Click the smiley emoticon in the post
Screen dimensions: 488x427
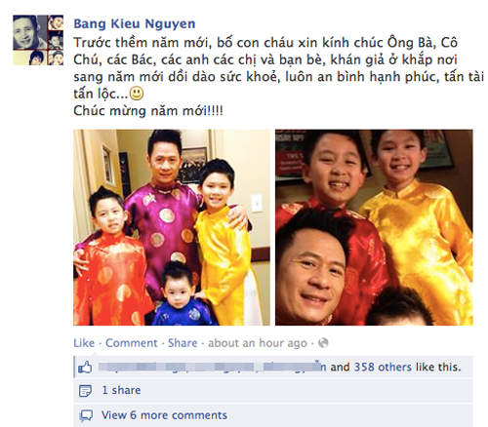coord(137,94)
